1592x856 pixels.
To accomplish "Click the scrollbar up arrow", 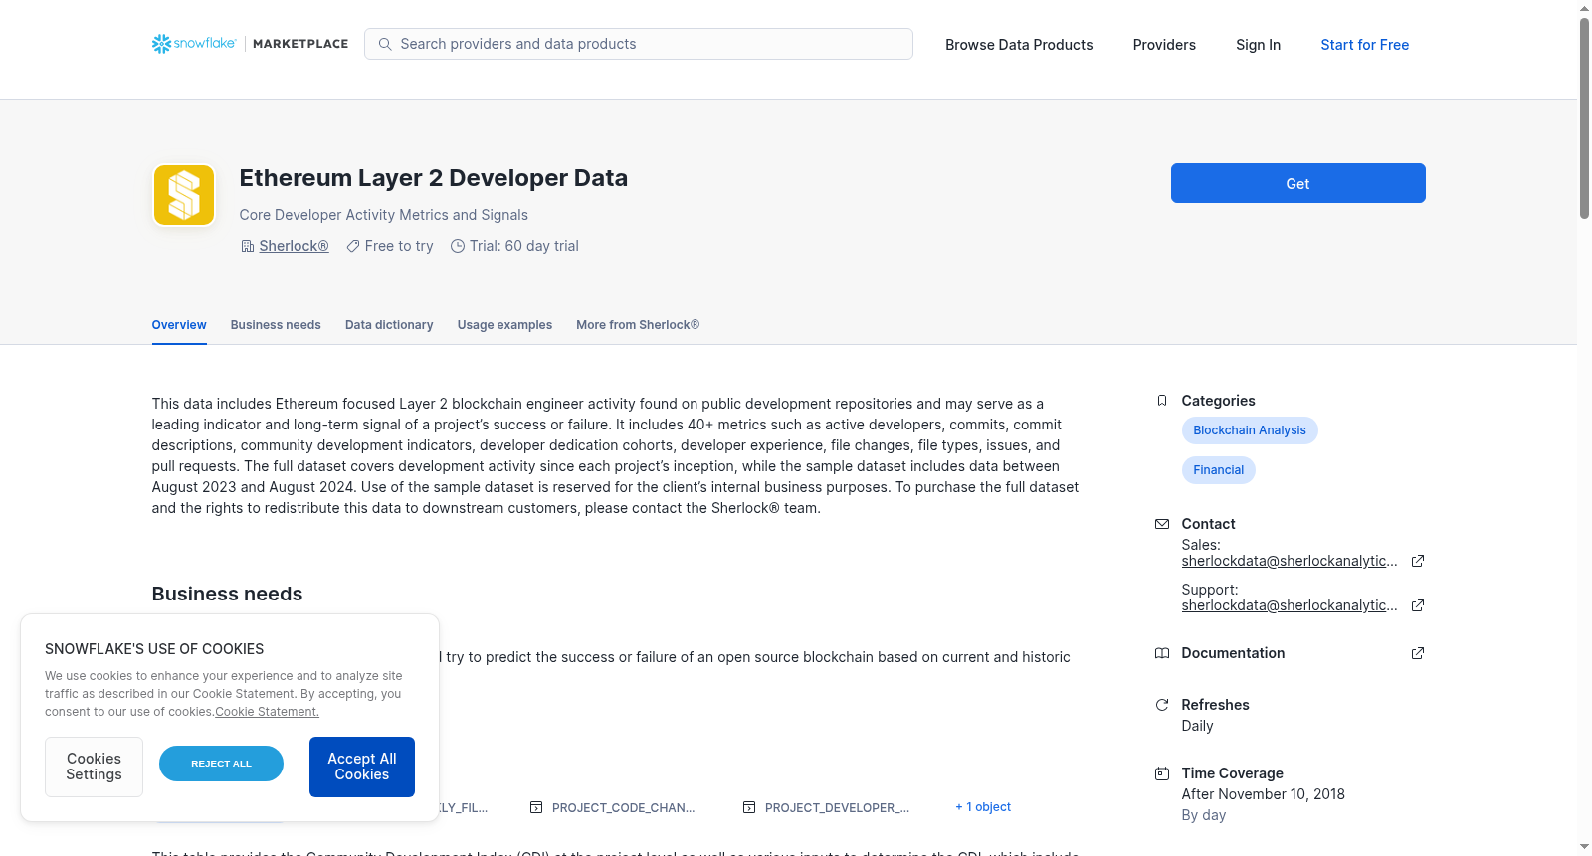I will [x=1584, y=8].
